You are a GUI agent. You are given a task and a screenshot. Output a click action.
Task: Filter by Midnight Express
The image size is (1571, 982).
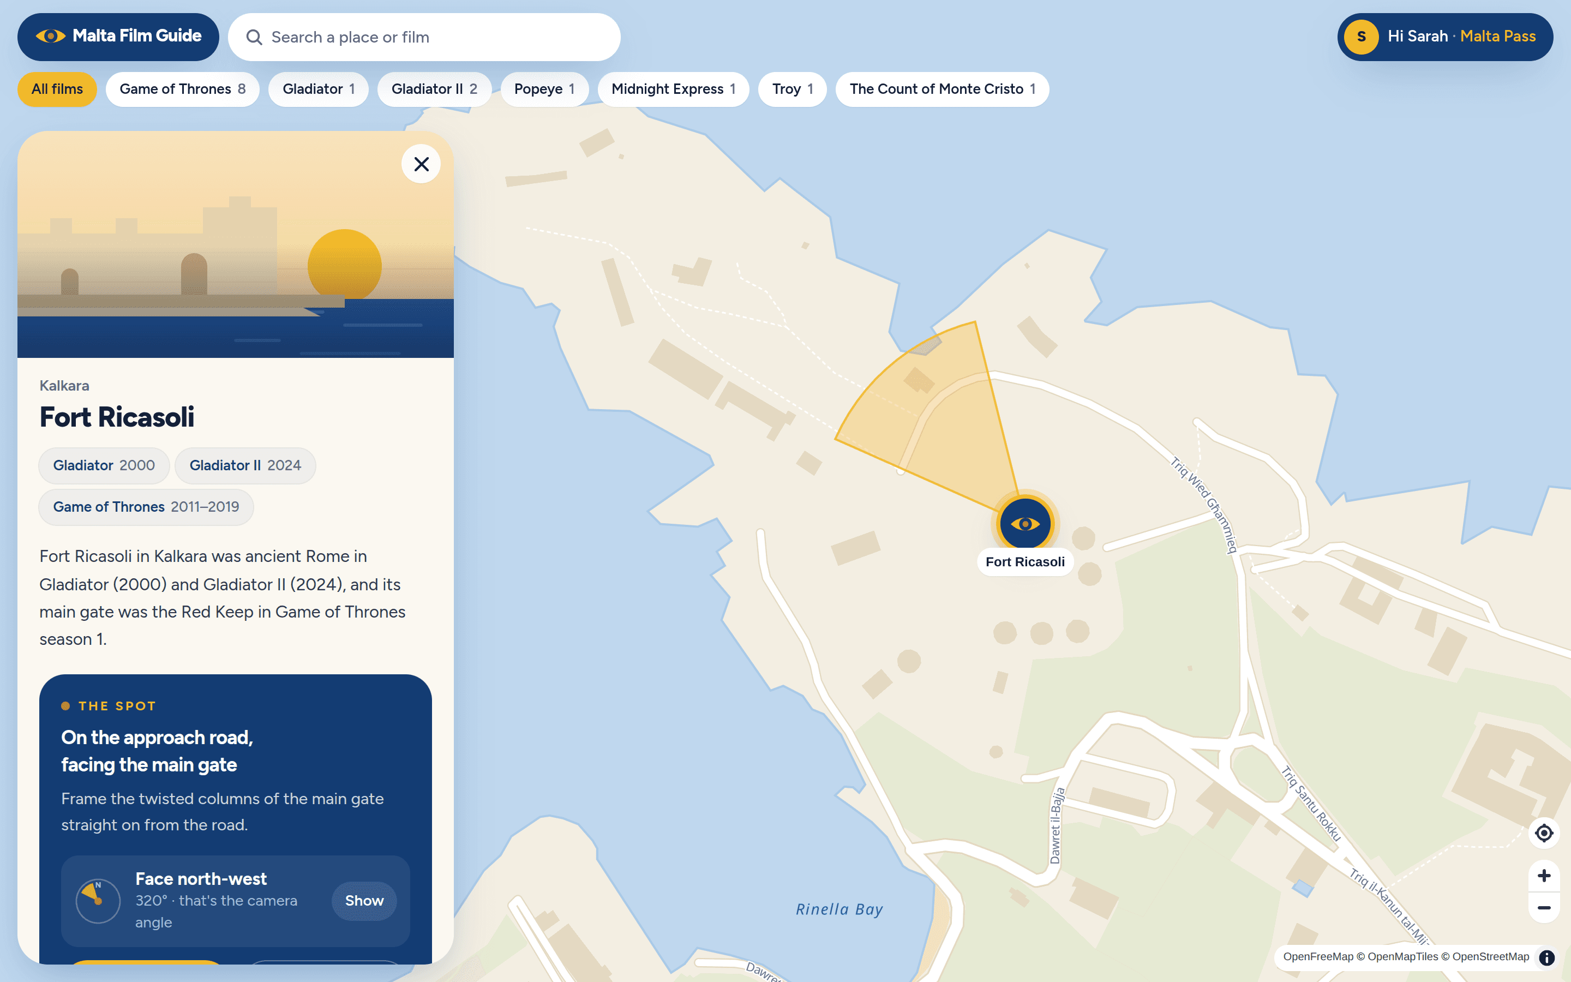673,89
